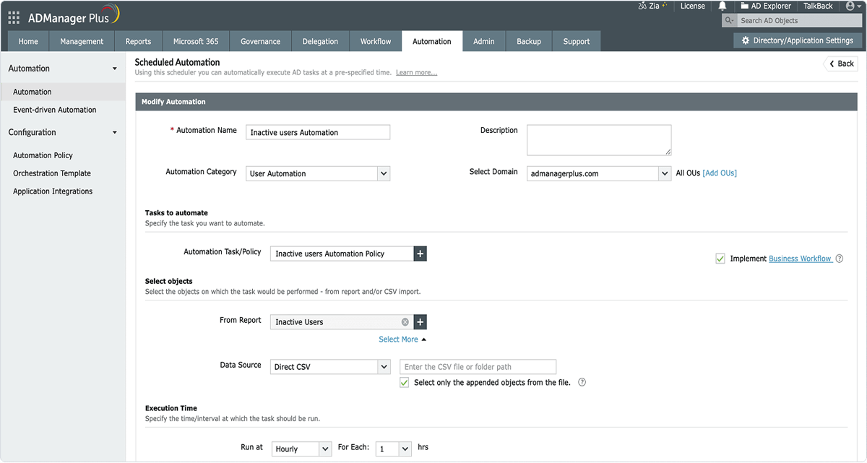Switch to the Workflow tab

[376, 41]
